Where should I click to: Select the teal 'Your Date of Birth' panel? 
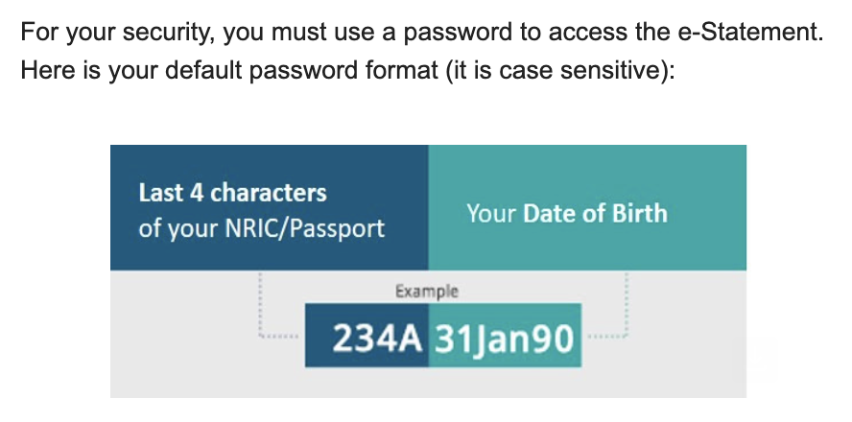pos(587,207)
